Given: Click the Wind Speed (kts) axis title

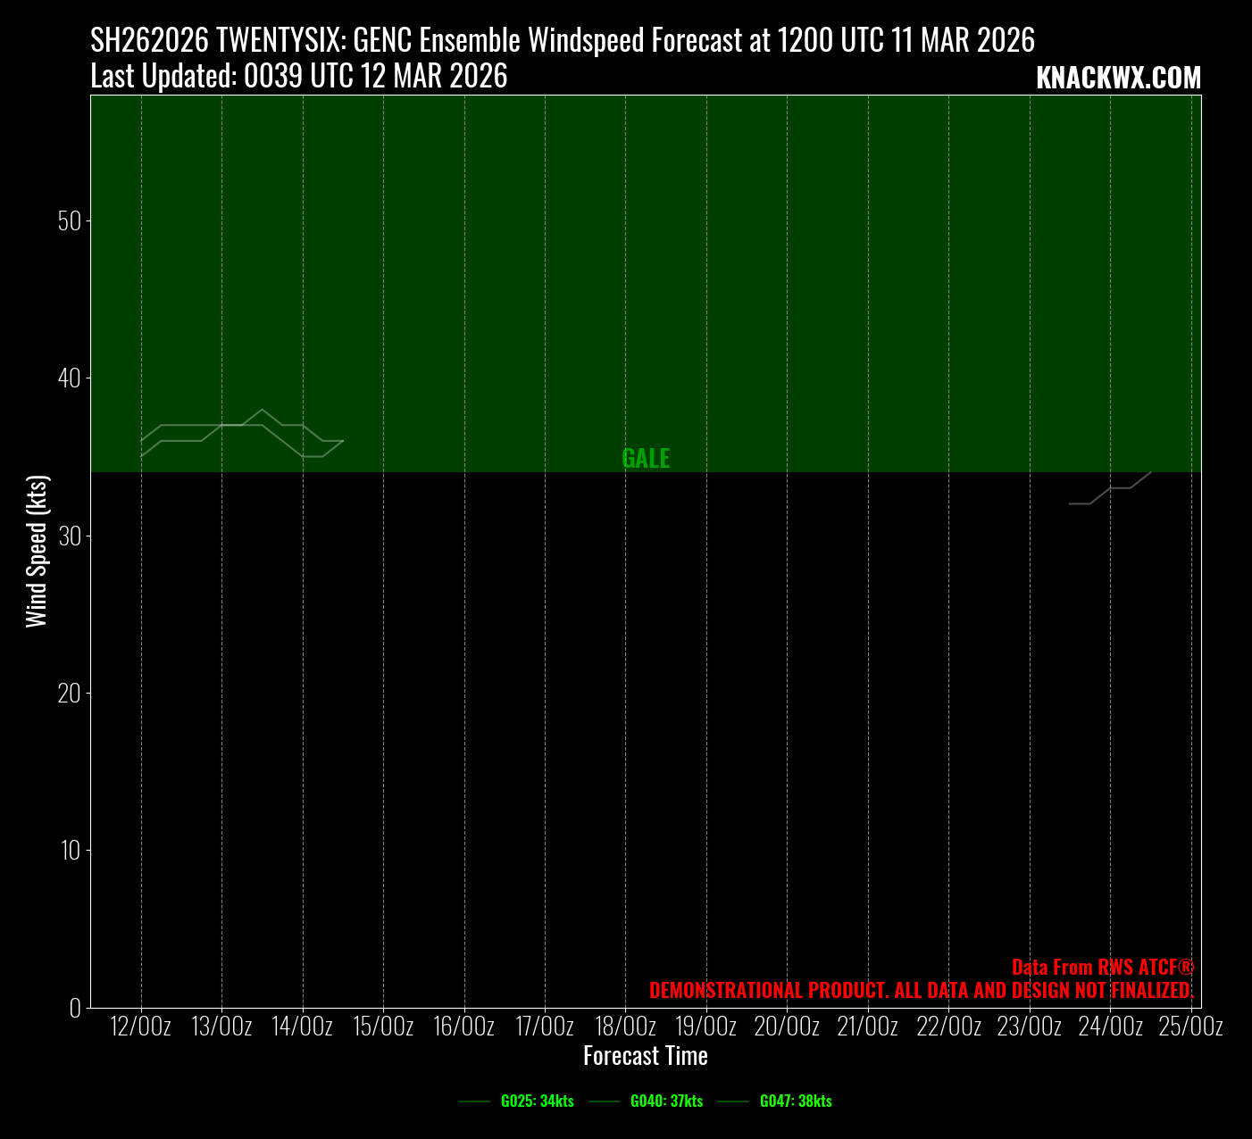Looking at the screenshot, I should coord(36,551).
